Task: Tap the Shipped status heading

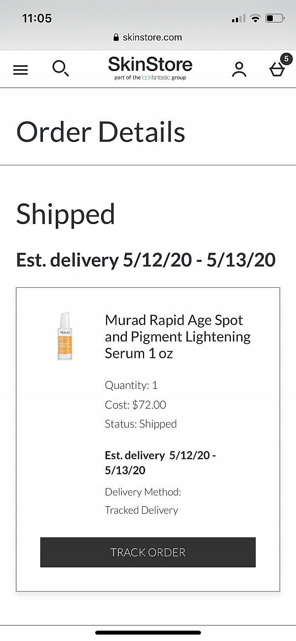Action: pos(66,214)
